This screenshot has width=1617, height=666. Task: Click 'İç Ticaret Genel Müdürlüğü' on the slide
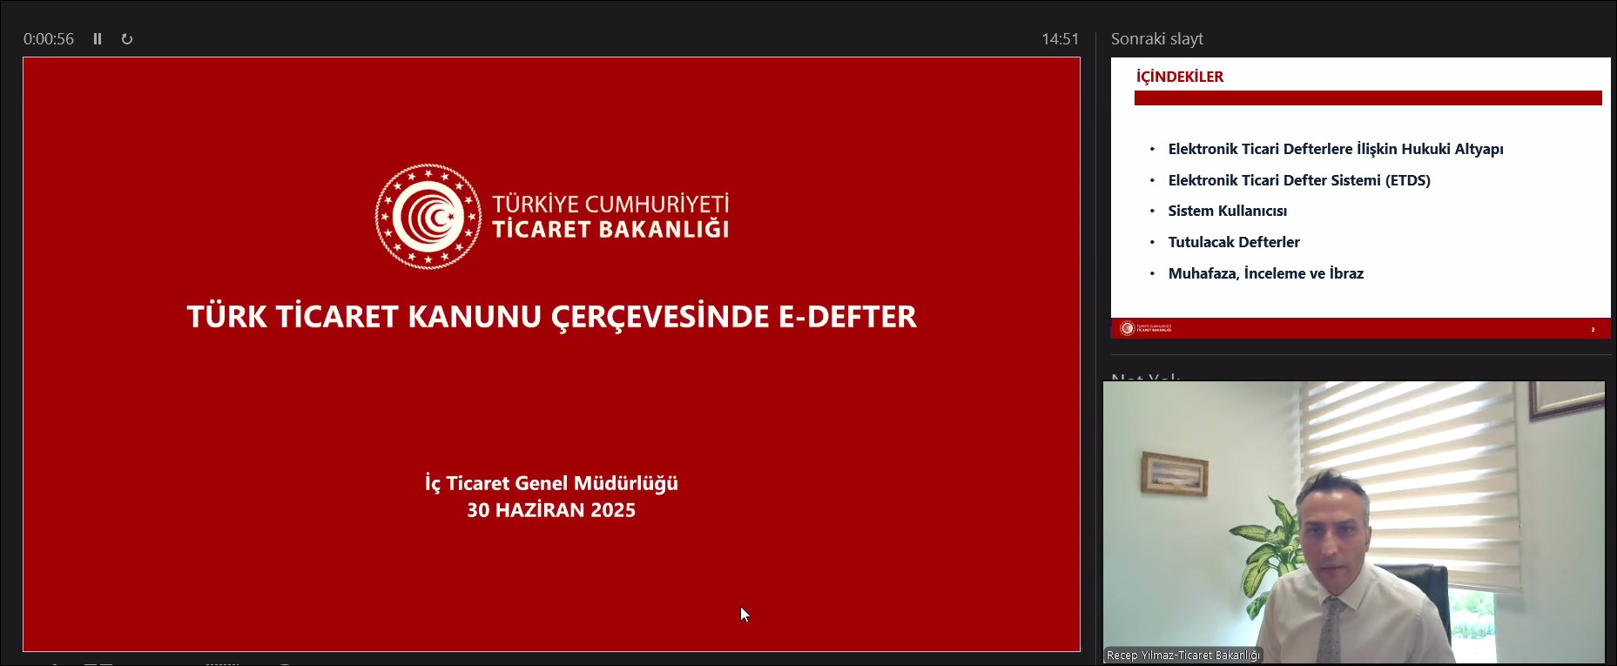(x=552, y=484)
